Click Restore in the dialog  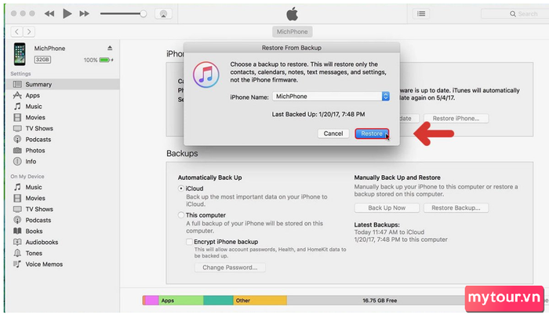click(372, 133)
